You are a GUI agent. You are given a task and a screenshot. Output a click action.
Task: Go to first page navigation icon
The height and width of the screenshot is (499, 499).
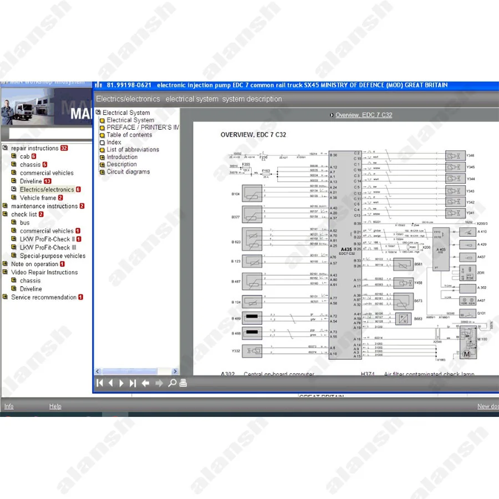(x=100, y=383)
